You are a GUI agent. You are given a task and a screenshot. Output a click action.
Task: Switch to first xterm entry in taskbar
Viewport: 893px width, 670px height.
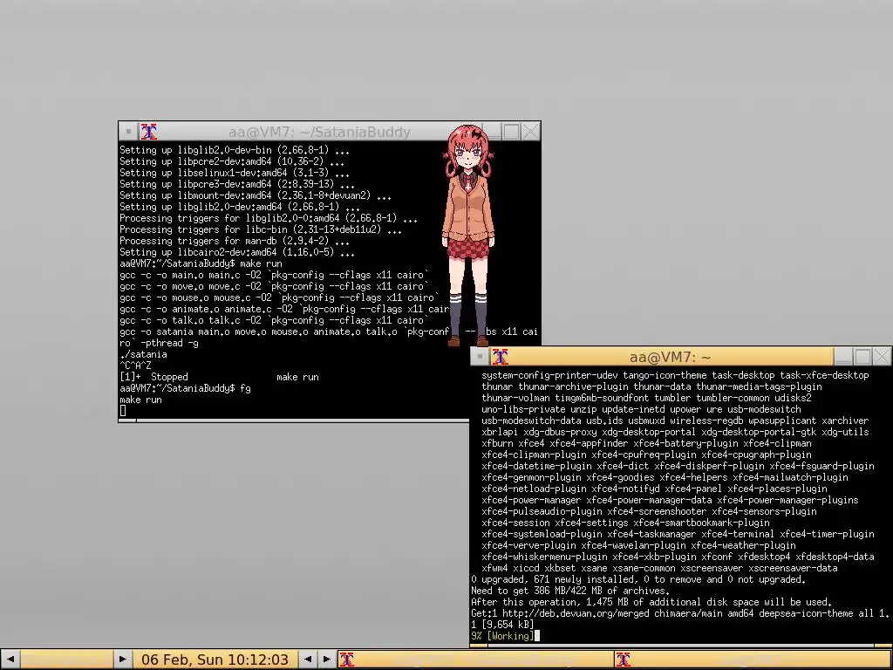click(475, 660)
